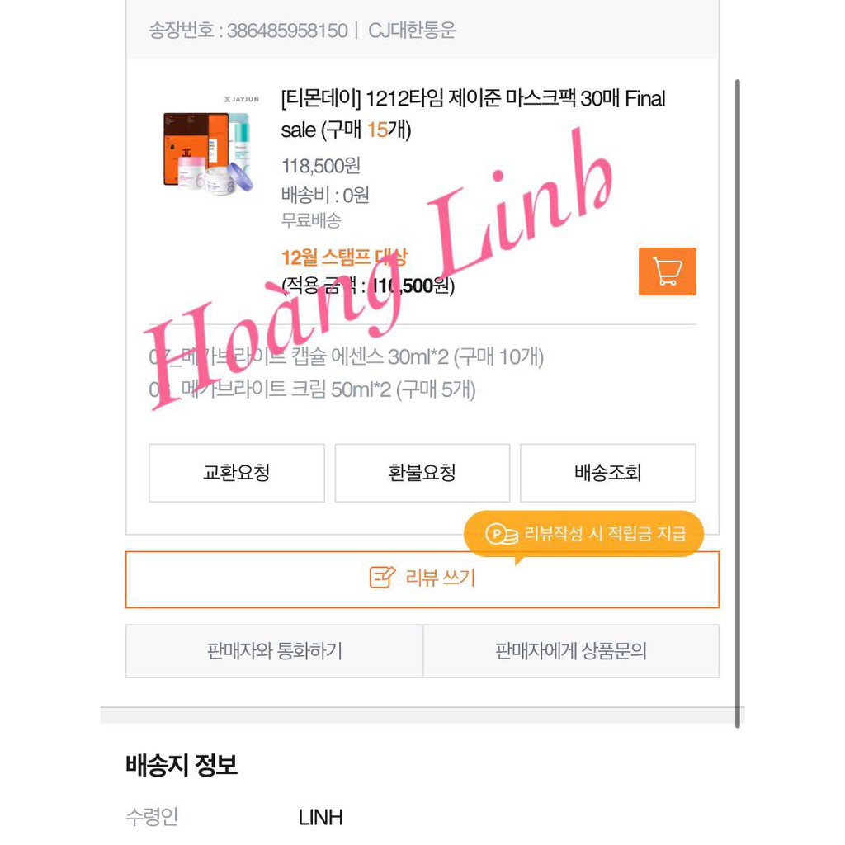This screenshot has height=845, width=845.
Task: Click the orange shopping cart icon
Action: click(x=667, y=271)
